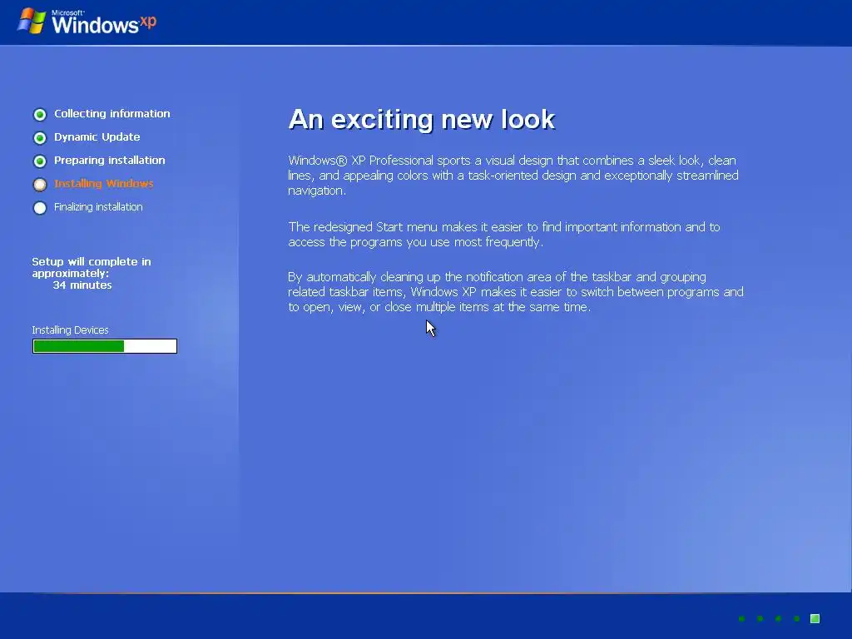Click the 'Collecting information' step label
The height and width of the screenshot is (639, 852).
click(112, 113)
